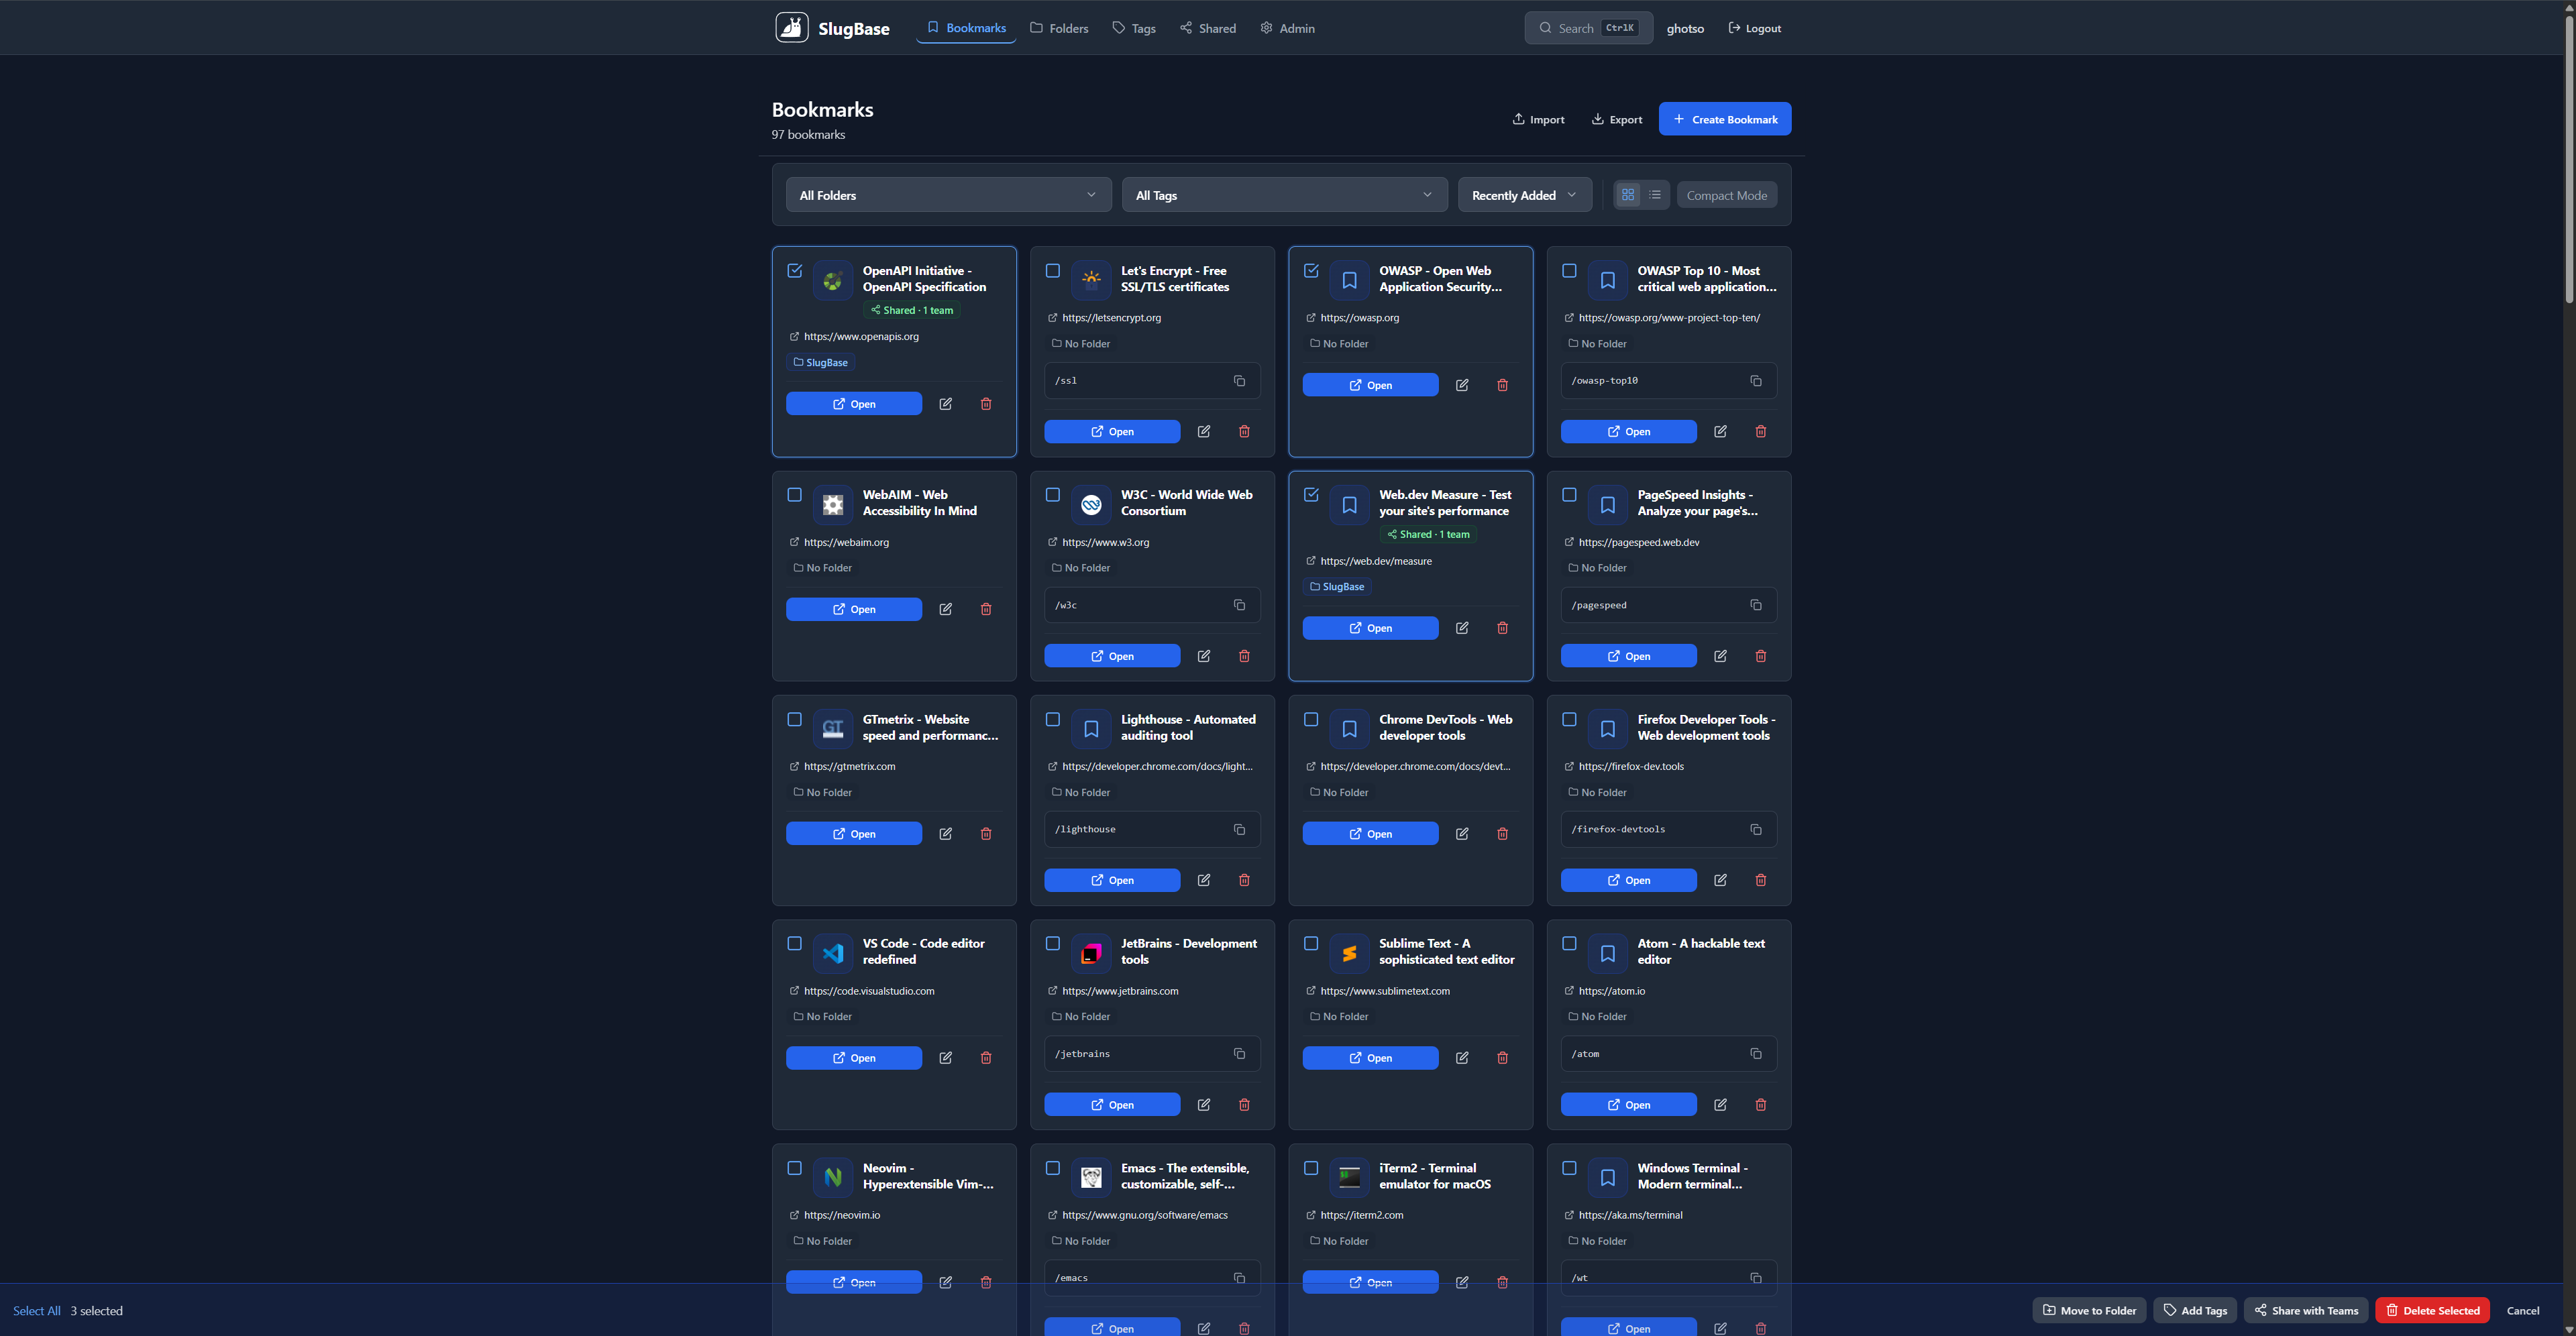Enable Compact Mode

(x=1727, y=194)
